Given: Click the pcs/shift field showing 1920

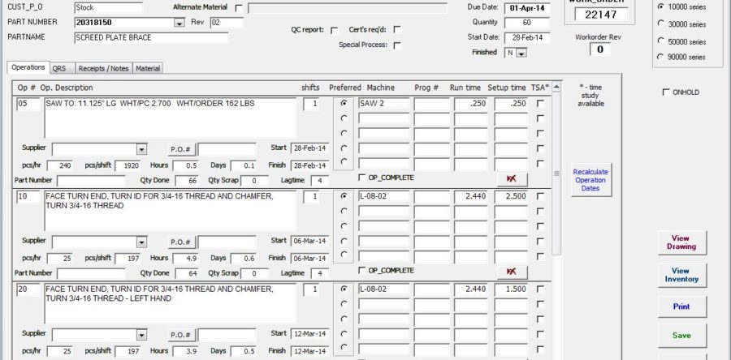Looking at the screenshot, I should click(x=128, y=166).
